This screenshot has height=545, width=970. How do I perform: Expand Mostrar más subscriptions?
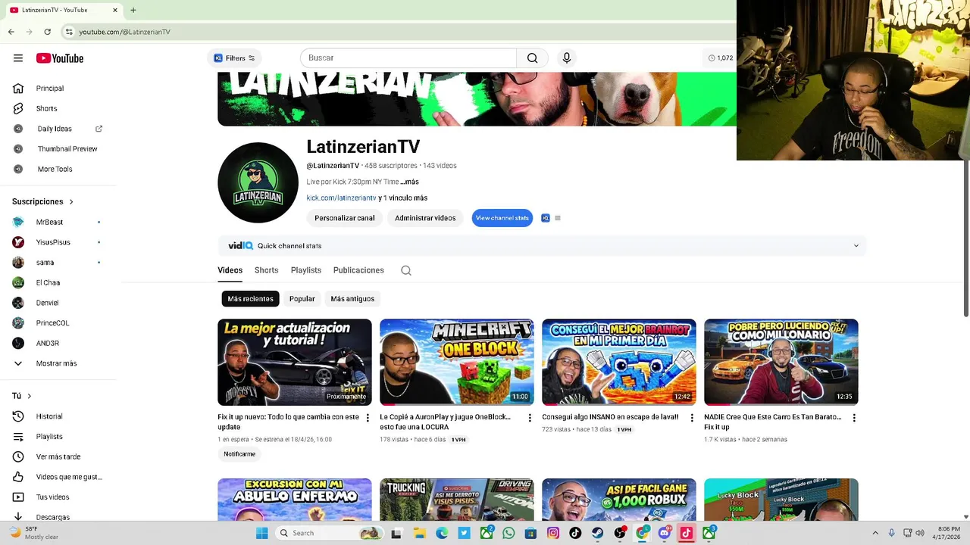tap(56, 363)
